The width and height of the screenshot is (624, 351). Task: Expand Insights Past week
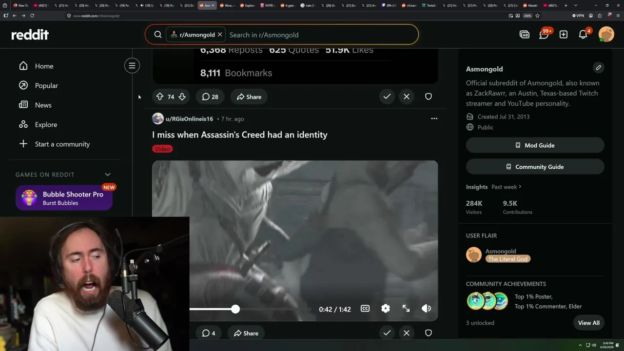tap(507, 187)
